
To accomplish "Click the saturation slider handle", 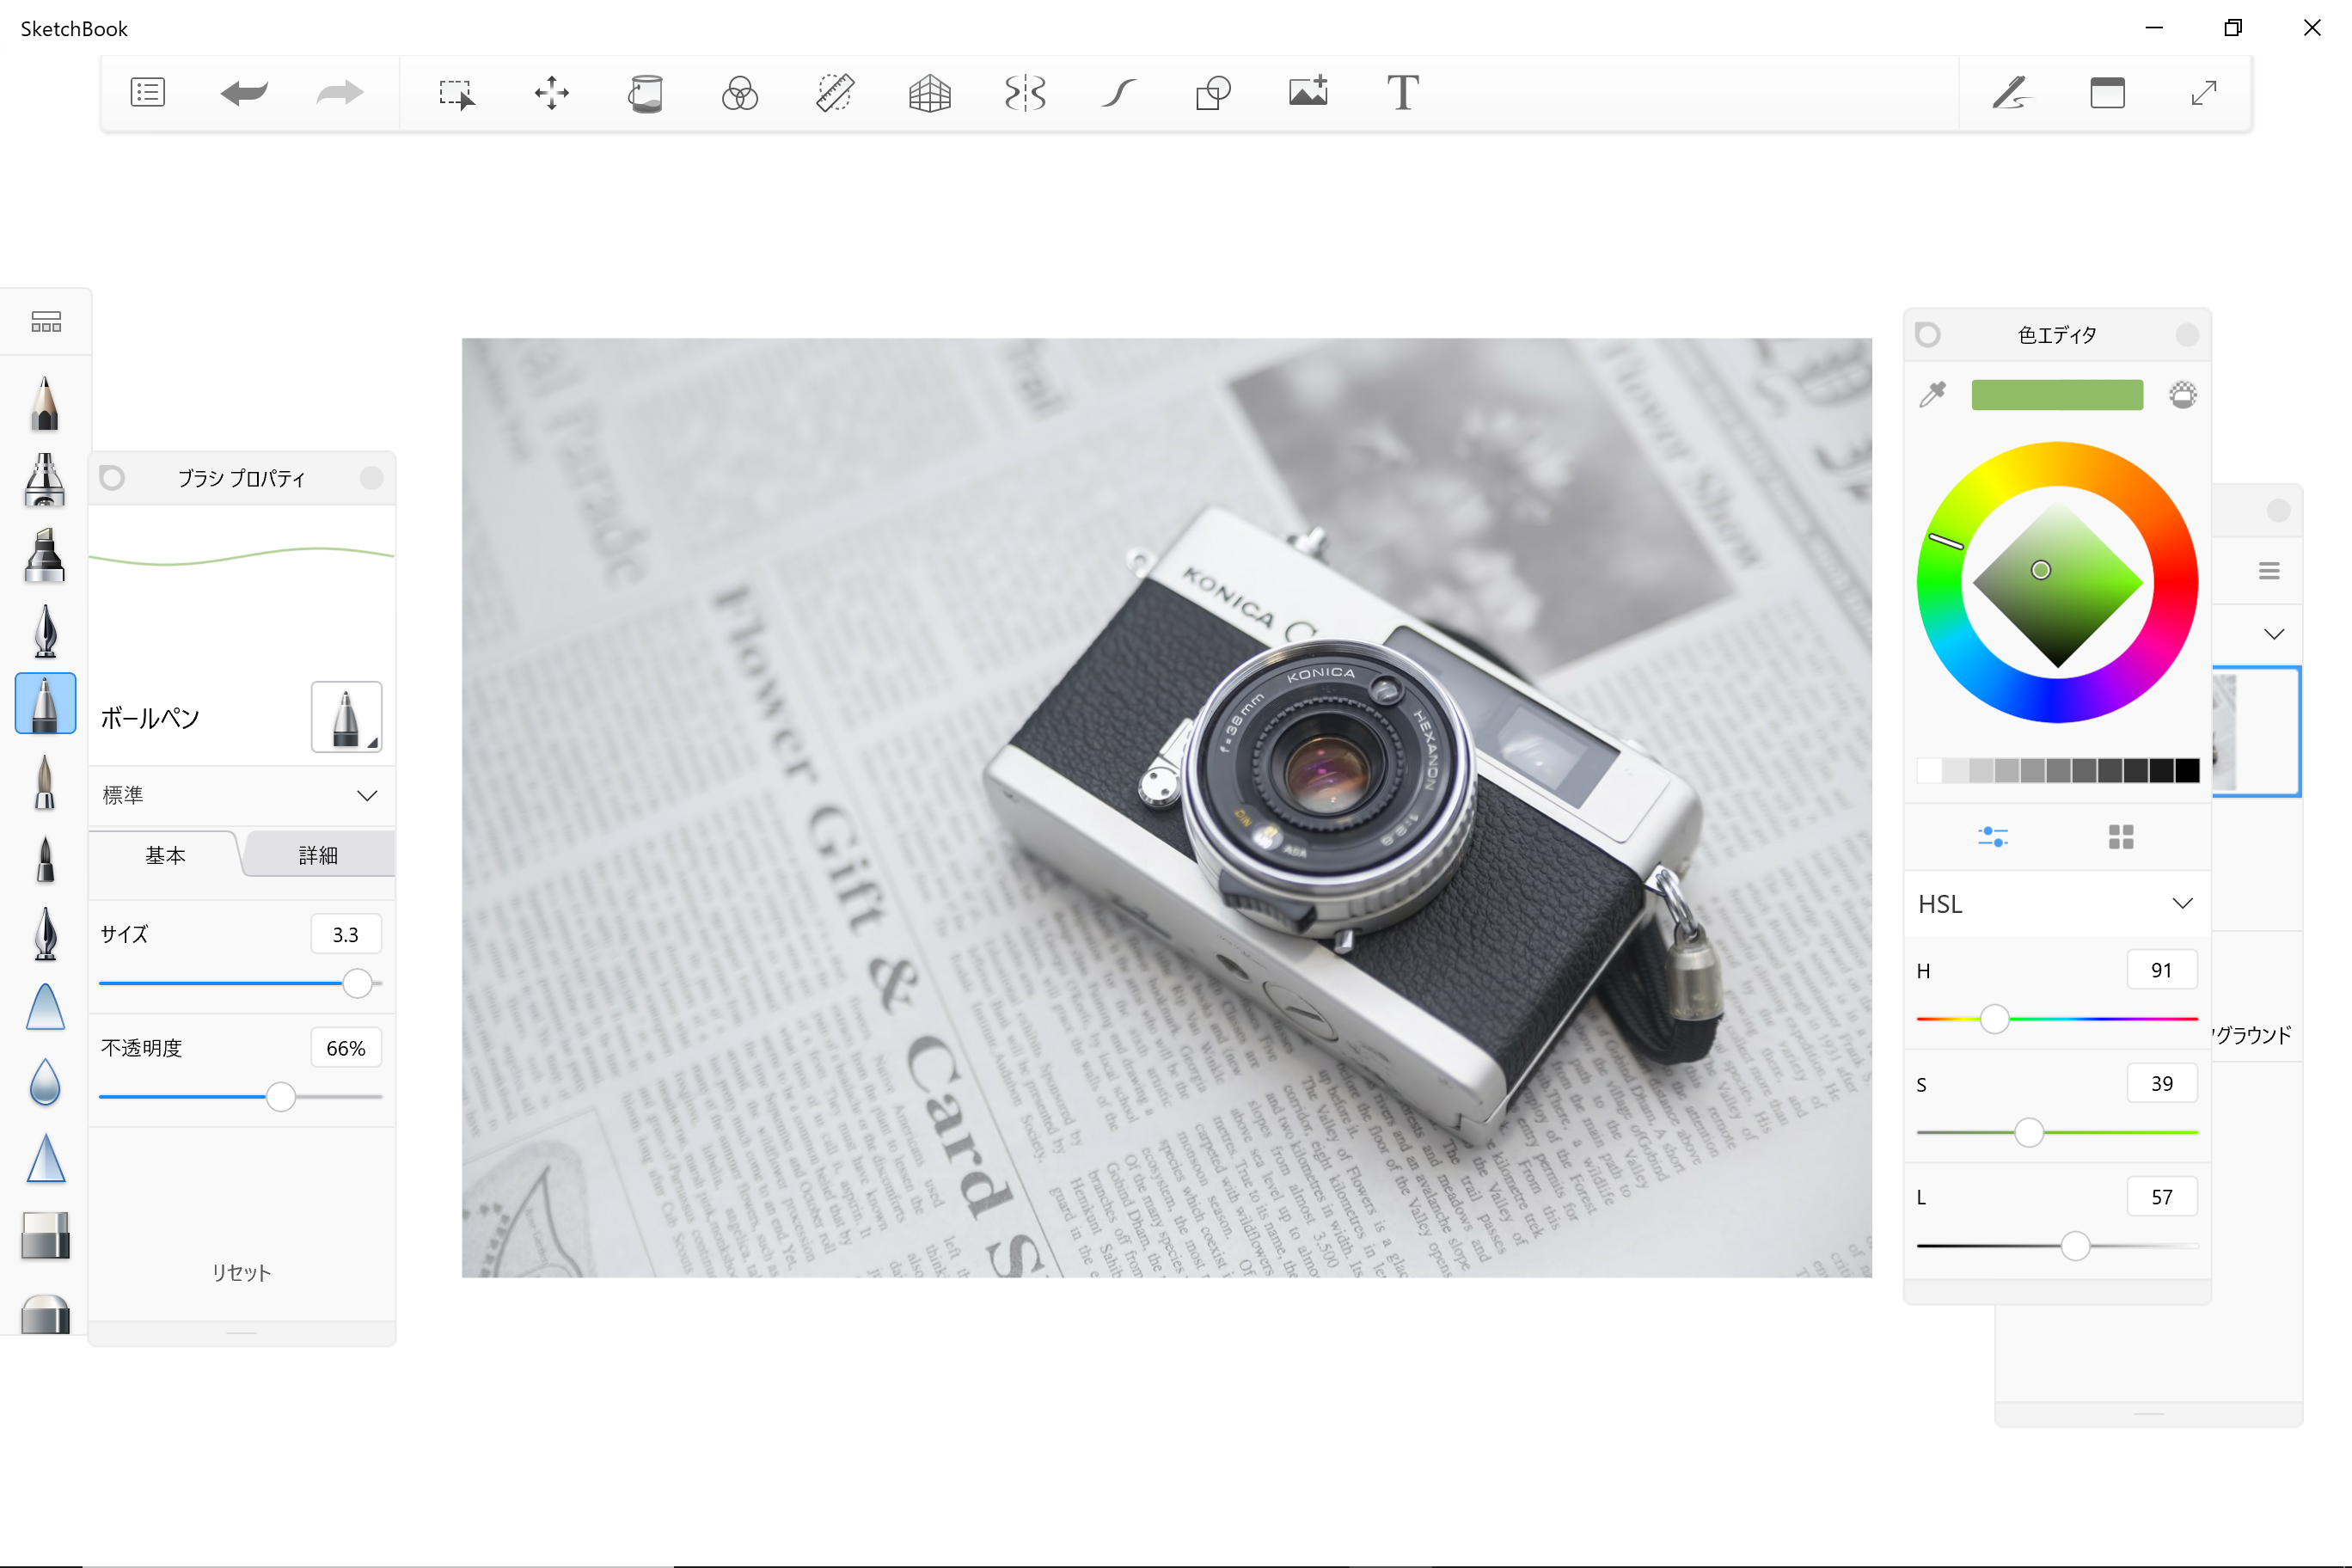I will tap(2029, 1133).
